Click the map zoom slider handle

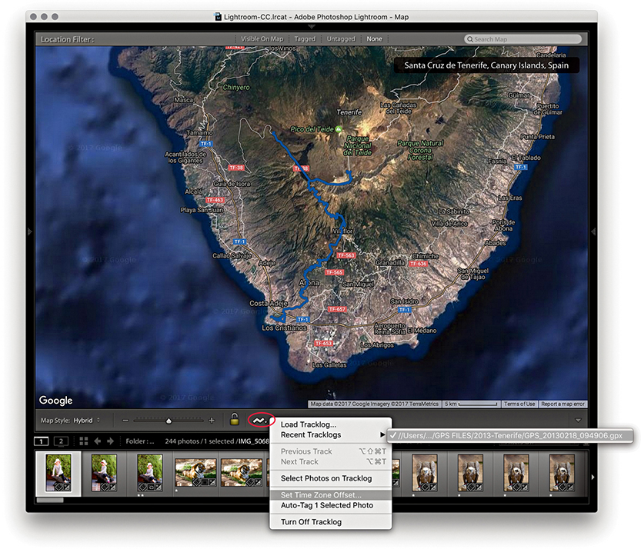click(169, 421)
